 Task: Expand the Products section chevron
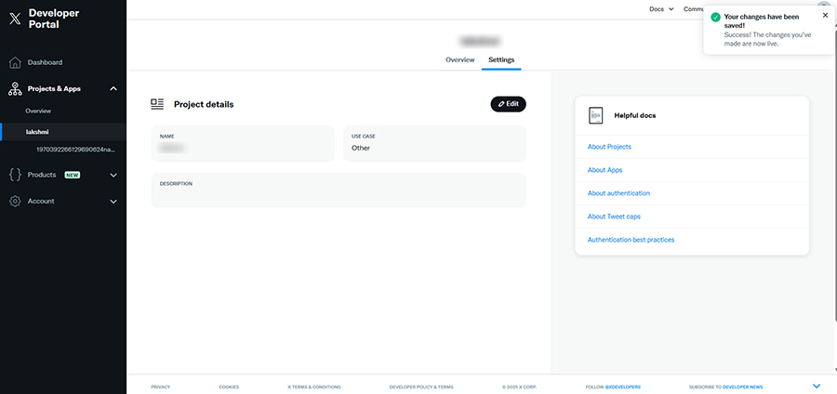click(113, 175)
